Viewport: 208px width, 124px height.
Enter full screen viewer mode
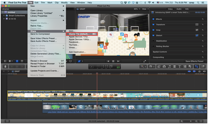[145, 61]
